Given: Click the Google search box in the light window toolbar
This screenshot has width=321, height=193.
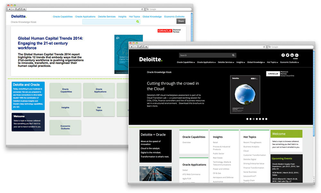Looking at the screenshot, I should (169, 9).
